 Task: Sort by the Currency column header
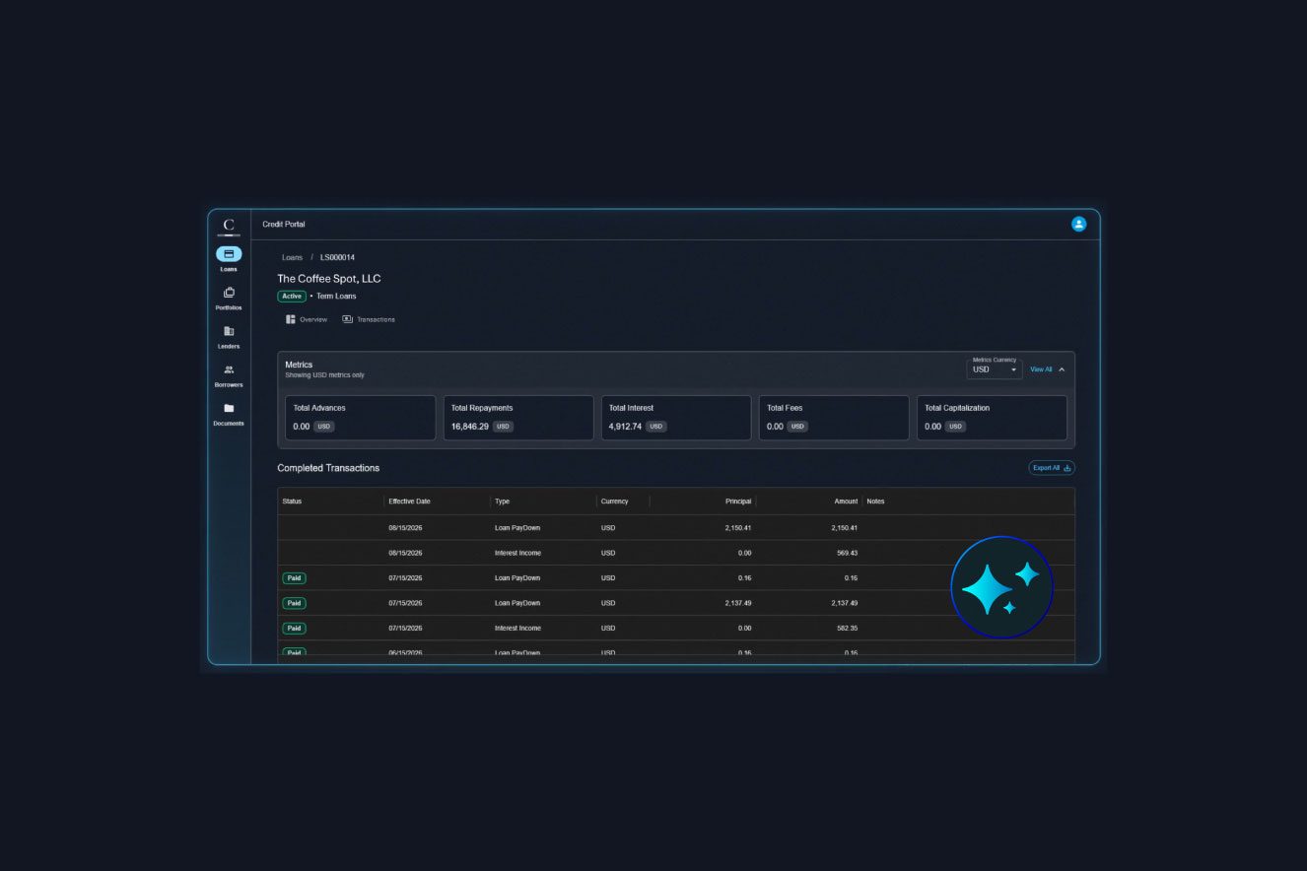coord(614,502)
